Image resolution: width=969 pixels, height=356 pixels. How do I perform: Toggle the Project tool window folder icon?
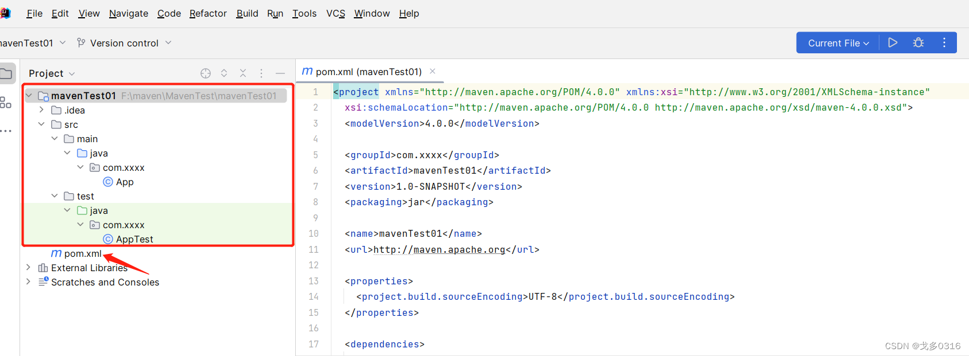tap(6, 73)
